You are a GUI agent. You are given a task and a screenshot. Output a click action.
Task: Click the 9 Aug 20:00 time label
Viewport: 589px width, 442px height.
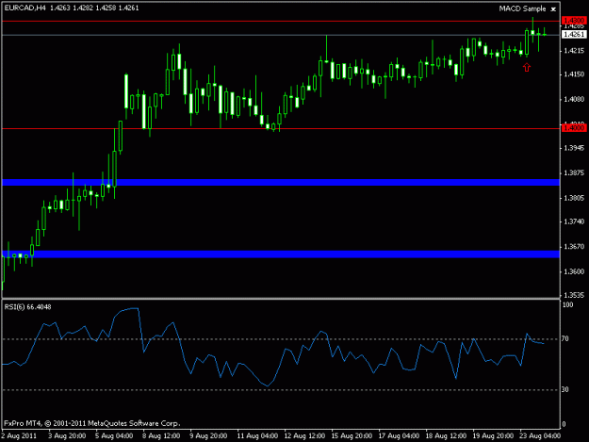pos(208,435)
